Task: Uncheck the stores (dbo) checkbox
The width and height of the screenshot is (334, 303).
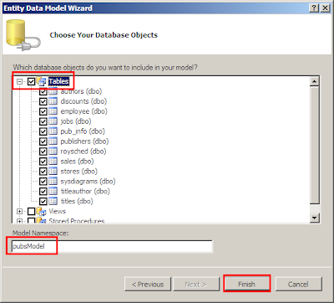Action: [43, 172]
